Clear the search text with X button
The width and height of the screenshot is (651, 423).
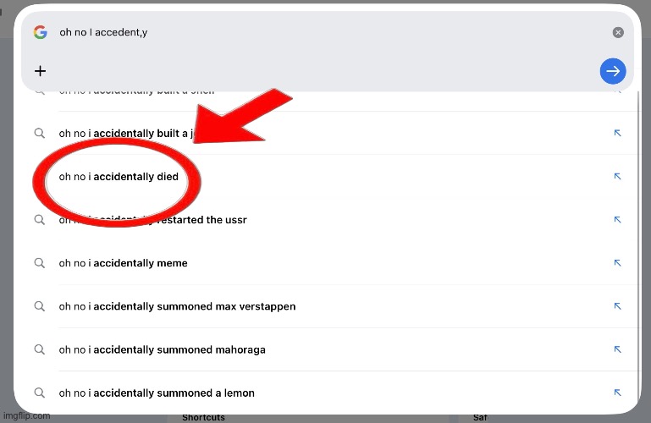(618, 32)
